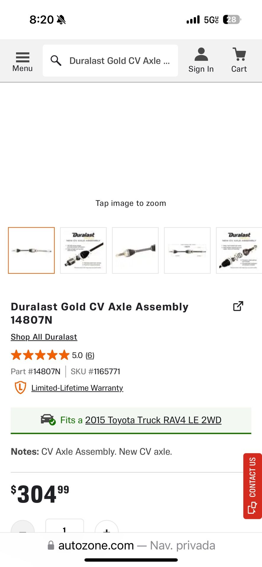
Task: Select the fifth Duralast exploded-view thumbnail
Action: (x=239, y=250)
